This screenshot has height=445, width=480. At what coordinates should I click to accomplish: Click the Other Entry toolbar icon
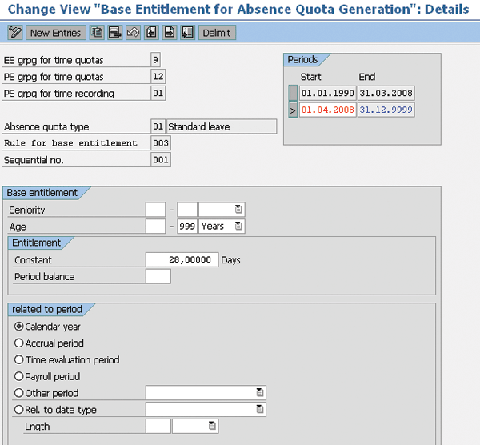point(186,33)
